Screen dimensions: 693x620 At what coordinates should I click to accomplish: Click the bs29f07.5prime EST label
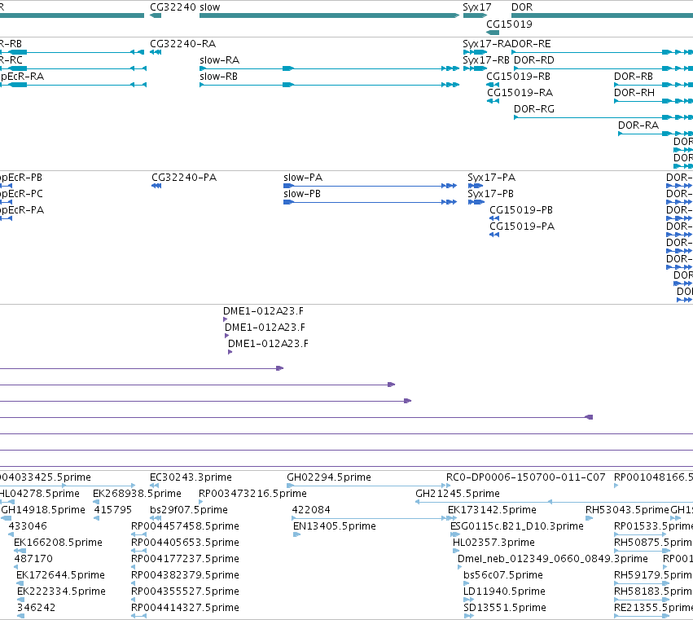pos(189,510)
